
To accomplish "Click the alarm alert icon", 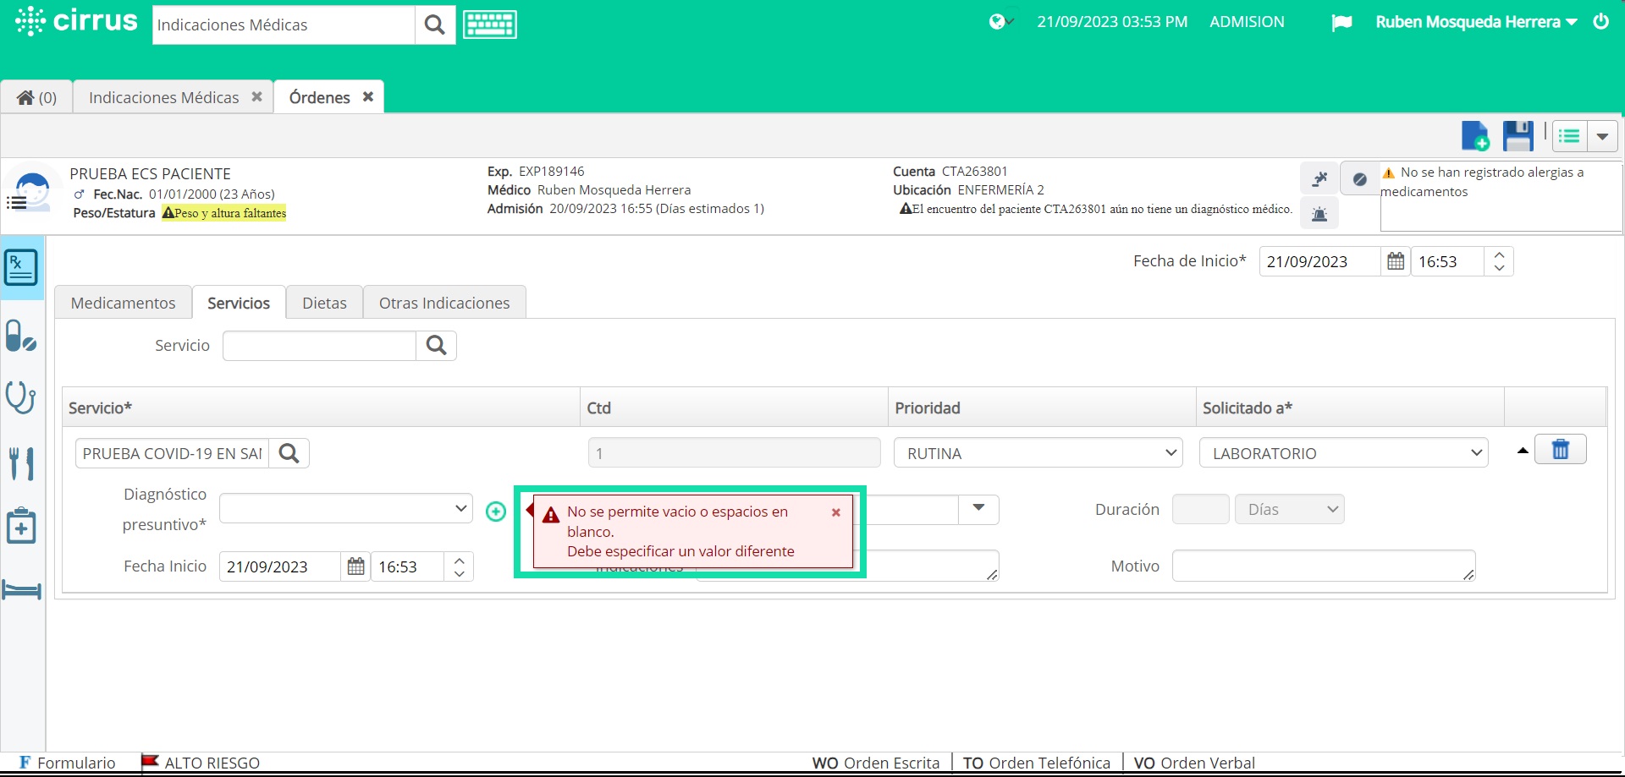I will pyautogui.click(x=1320, y=213).
